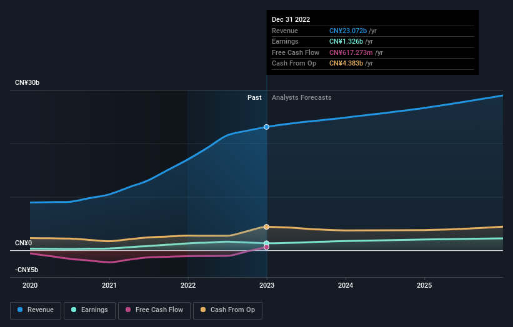Viewport: 513px width, 327px height.
Task: Select the orange Cash From Op data point
Action: pos(267,227)
